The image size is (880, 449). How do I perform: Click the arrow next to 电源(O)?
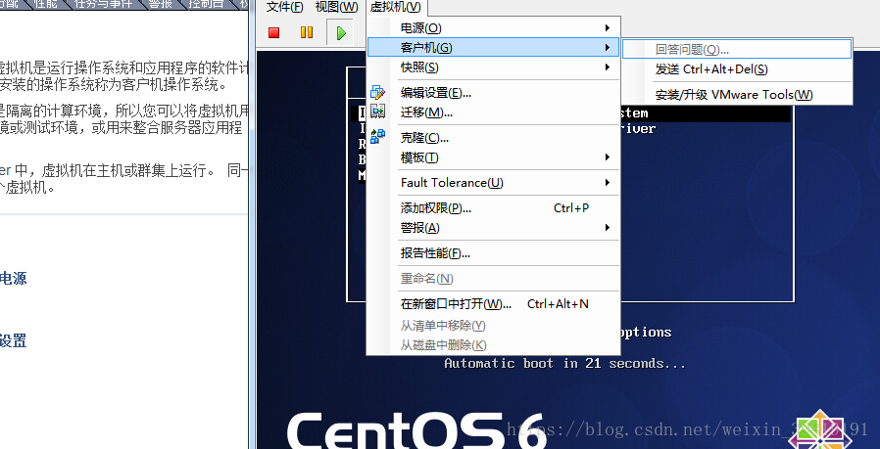point(608,27)
